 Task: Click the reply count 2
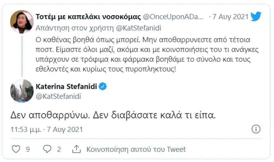pos(59,150)
